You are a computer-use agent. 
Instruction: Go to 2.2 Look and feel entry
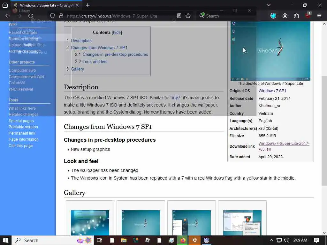(x=91, y=62)
